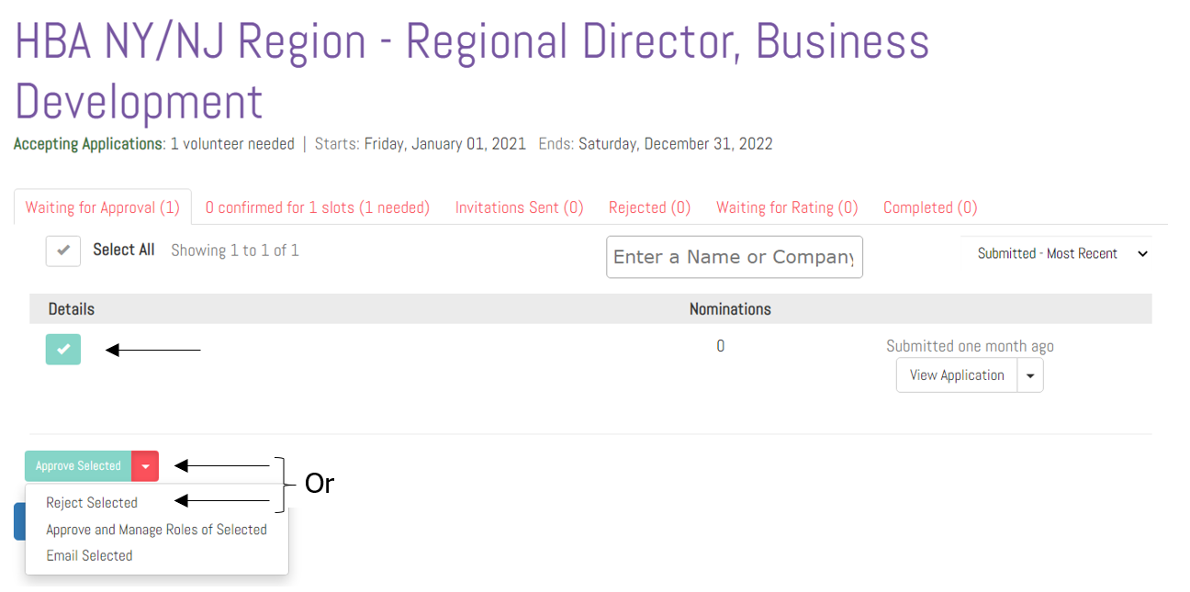Open the Submitted - Most Recent sort dropdown
The height and width of the screenshot is (592, 1190).
(x=1061, y=254)
